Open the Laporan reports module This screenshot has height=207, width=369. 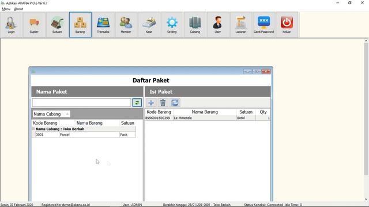click(241, 25)
